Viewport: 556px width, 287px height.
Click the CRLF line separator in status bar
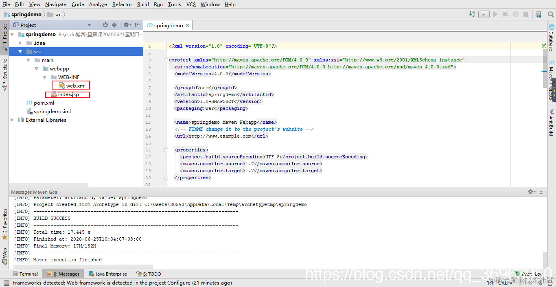[x=505, y=283]
